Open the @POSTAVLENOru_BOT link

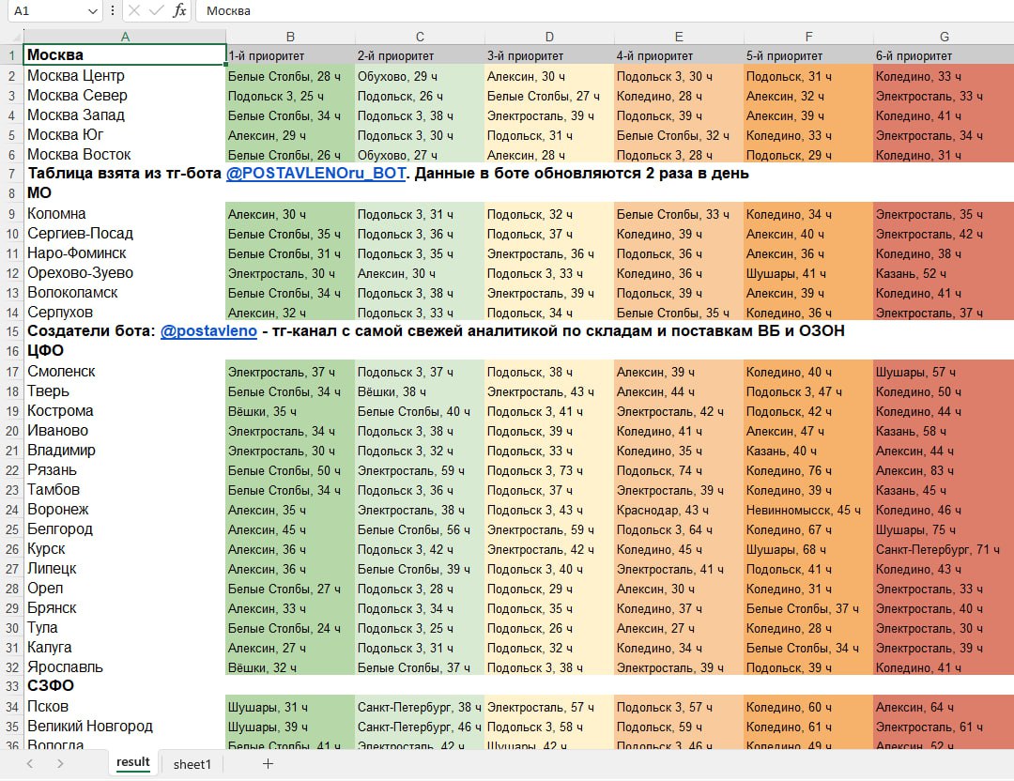click(315, 174)
